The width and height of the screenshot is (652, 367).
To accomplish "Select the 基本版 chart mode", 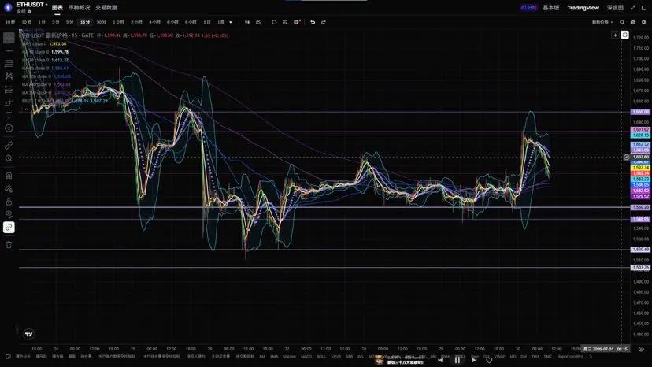I will (x=551, y=8).
